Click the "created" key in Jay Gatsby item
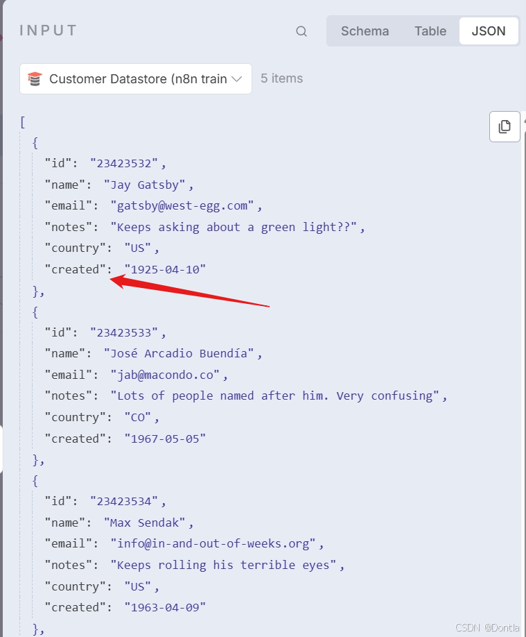Screen dimensions: 526x637 pos(76,269)
